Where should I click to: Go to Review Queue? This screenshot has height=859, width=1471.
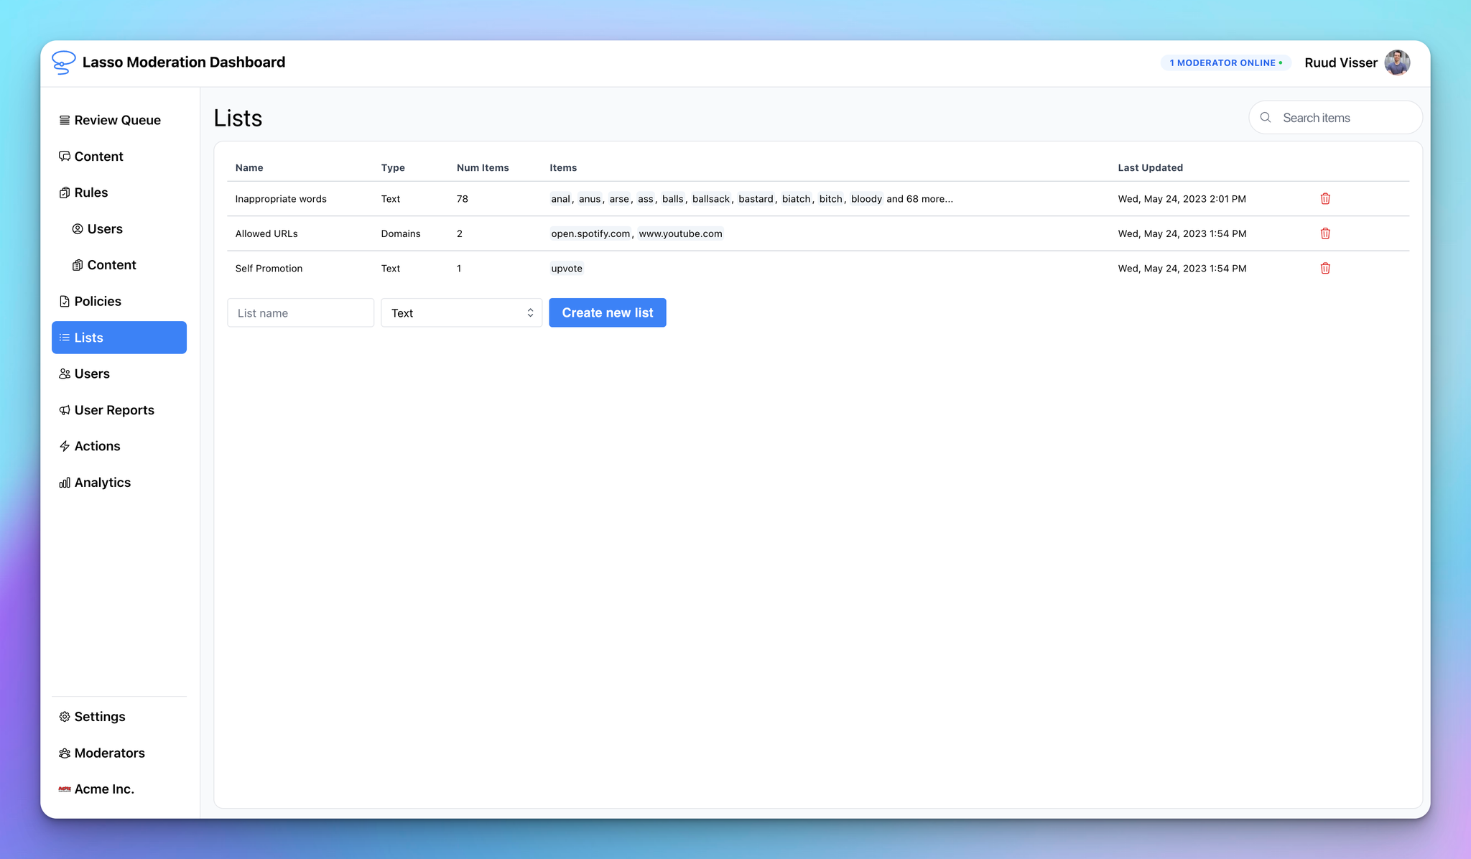click(117, 120)
